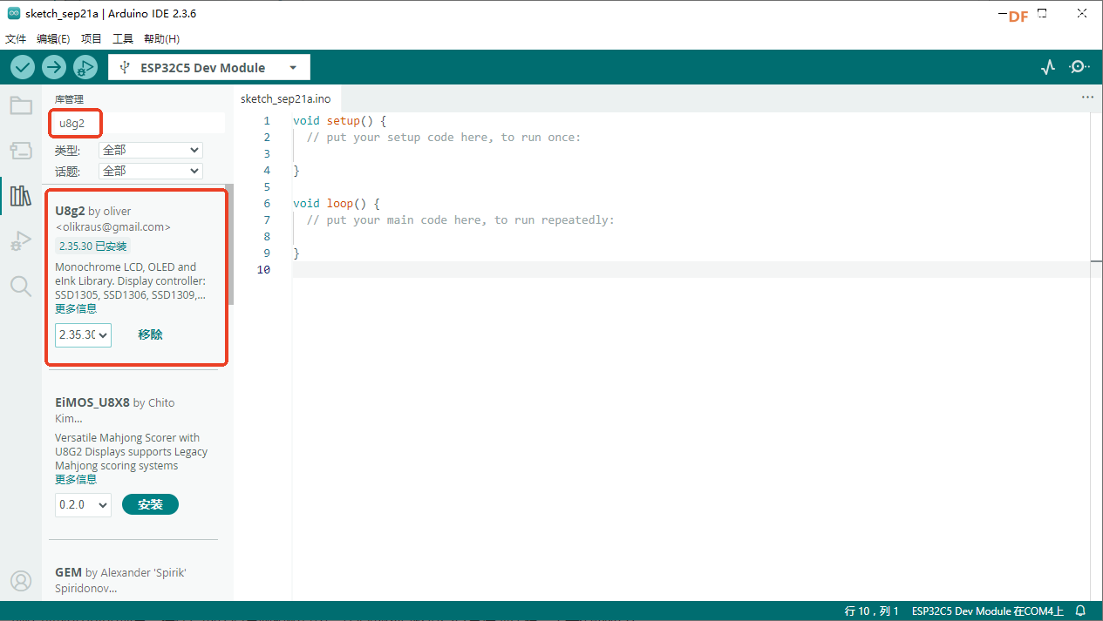This screenshot has width=1103, height=621.
Task: Open 更多信息 link under U8g2
Action: tap(76, 309)
